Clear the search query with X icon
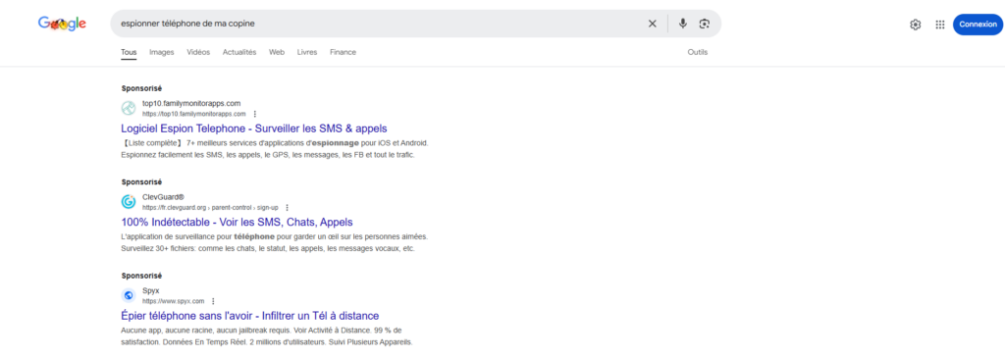Image resolution: width=1005 pixels, height=358 pixels. (653, 24)
